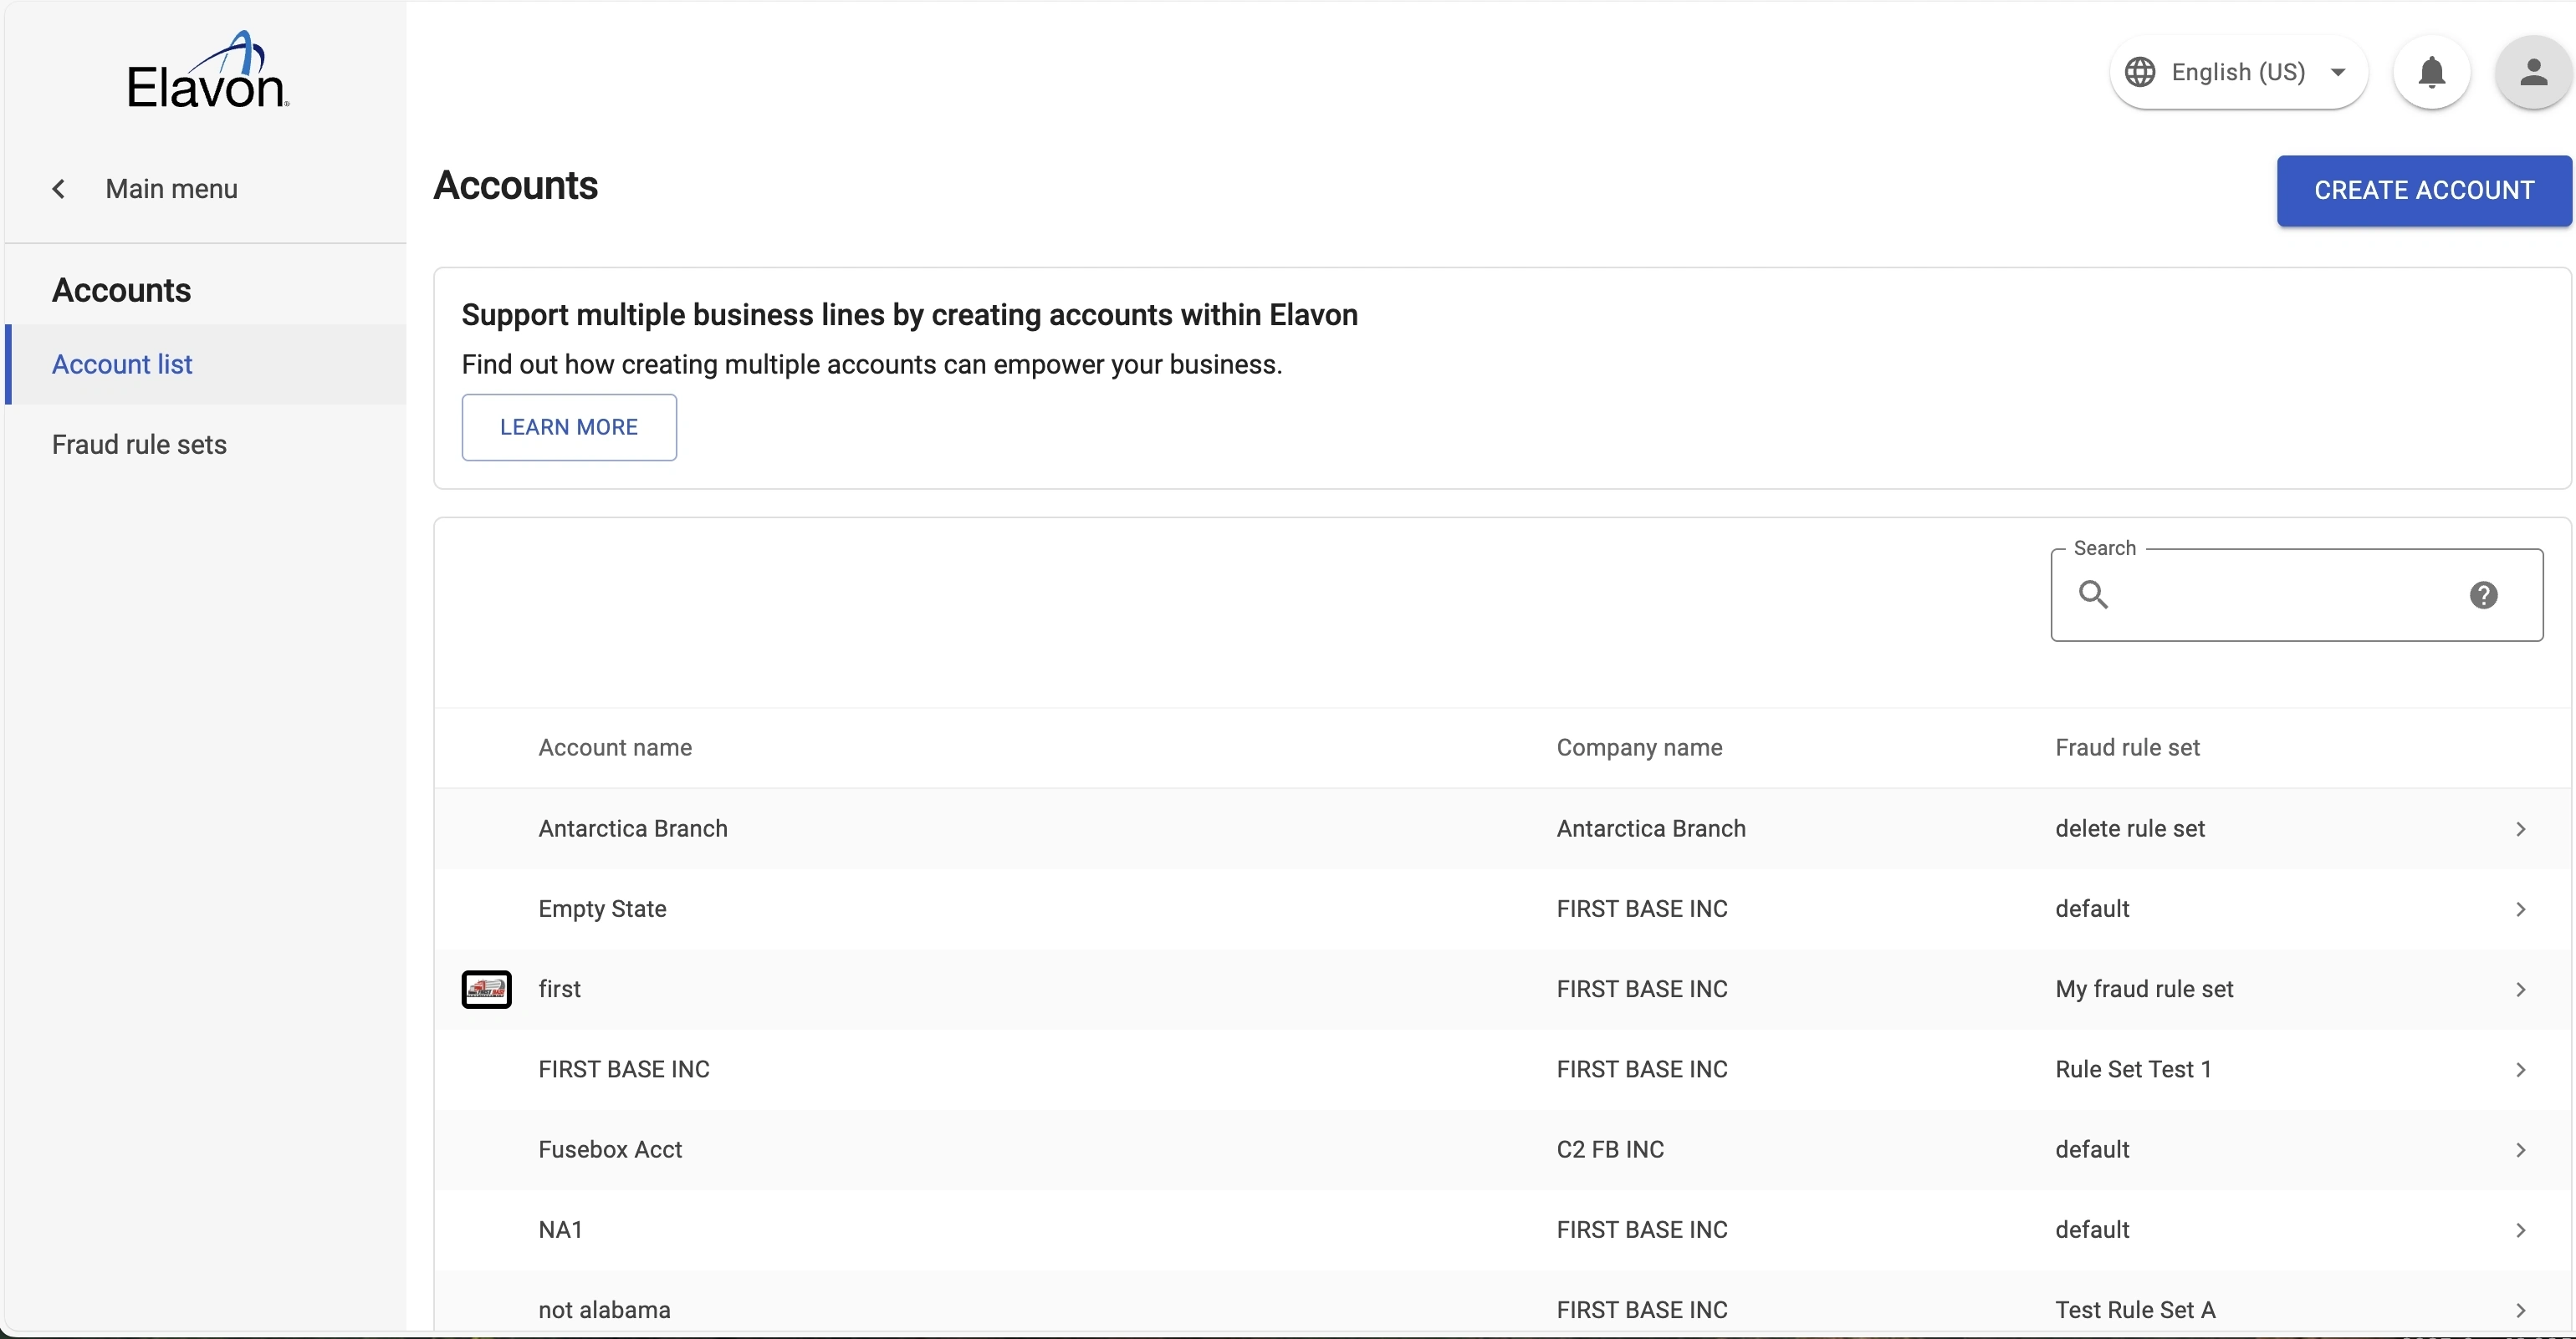The width and height of the screenshot is (2576, 1339).
Task: Click the magnifying glass search icon
Action: [x=2093, y=596]
